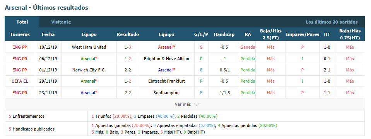Click the Impares/Pares column header
Image resolution: width=371 pixels, height=139 pixels.
click(303, 34)
